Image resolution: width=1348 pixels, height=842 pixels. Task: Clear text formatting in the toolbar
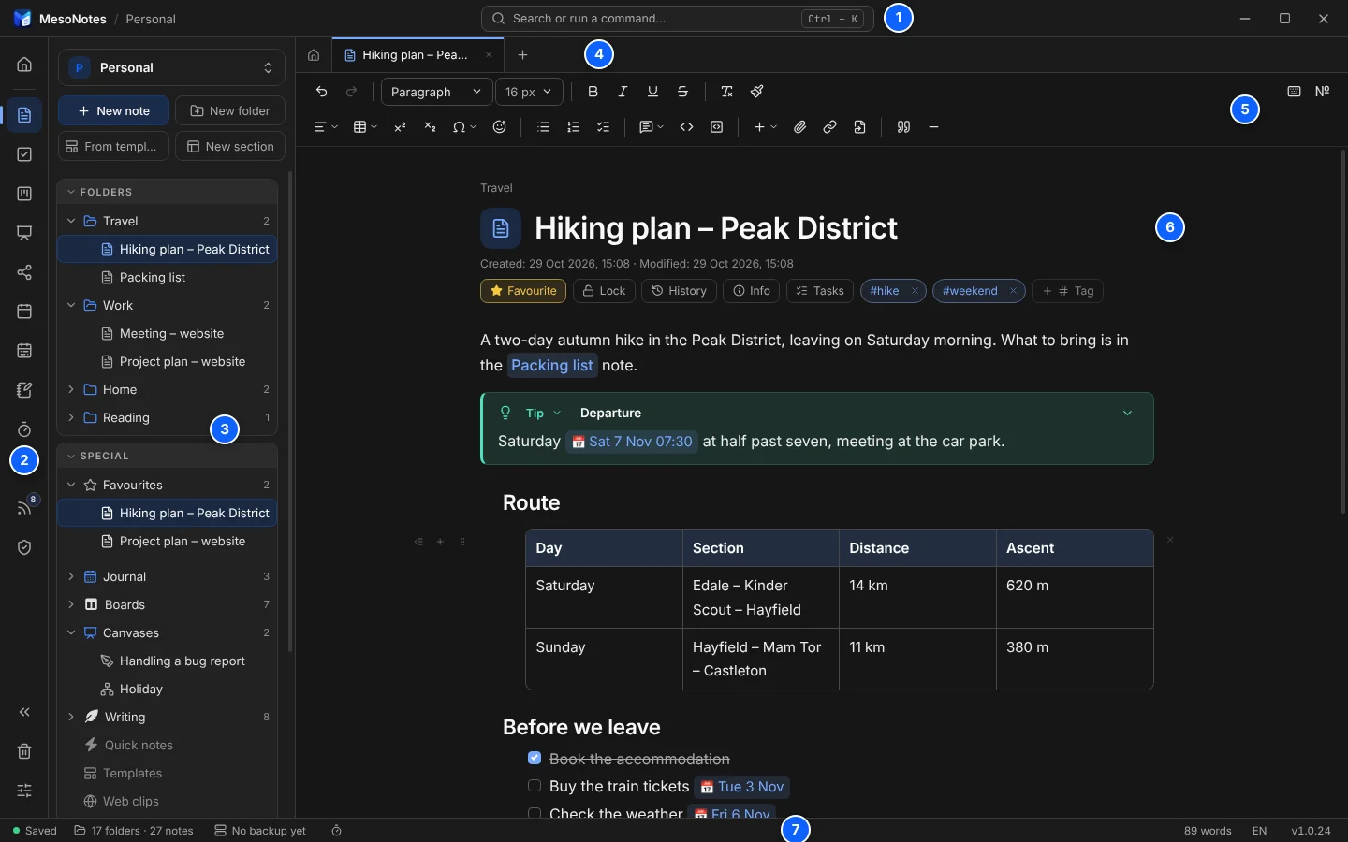coord(727,92)
